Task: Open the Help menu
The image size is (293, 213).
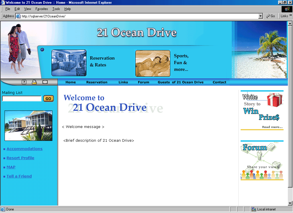Action: pos(68,9)
